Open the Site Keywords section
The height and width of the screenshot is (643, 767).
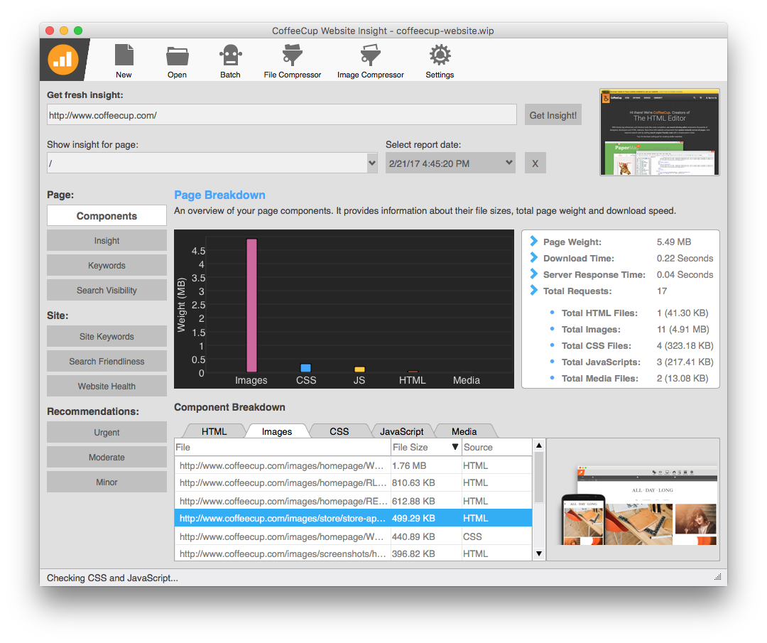click(x=107, y=337)
